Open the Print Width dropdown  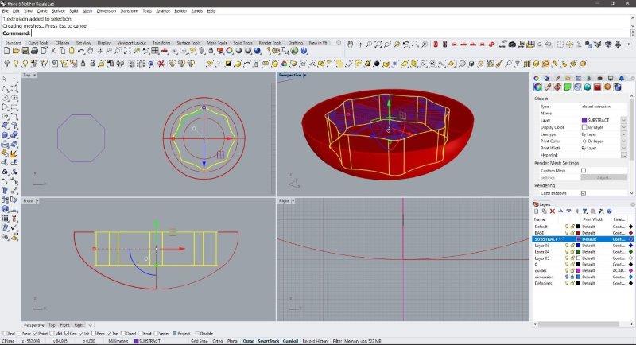point(624,148)
